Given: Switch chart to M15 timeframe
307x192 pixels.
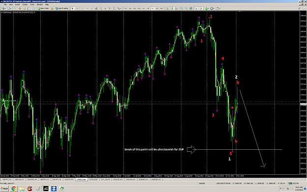Looking at the screenshot, I should (x=135, y=8).
